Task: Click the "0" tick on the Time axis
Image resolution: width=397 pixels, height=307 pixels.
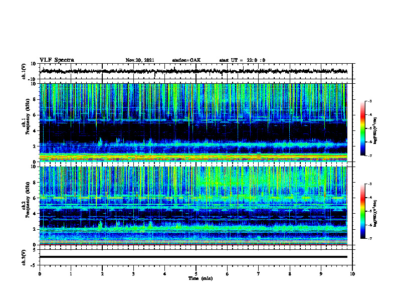Action: (40, 274)
